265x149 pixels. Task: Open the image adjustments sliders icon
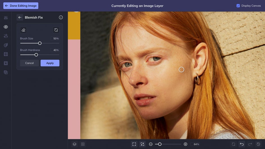click(6, 18)
